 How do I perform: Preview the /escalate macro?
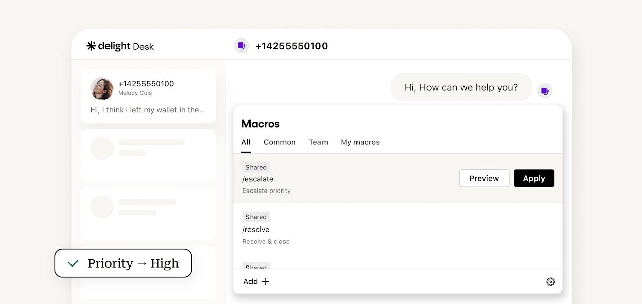[x=484, y=178]
